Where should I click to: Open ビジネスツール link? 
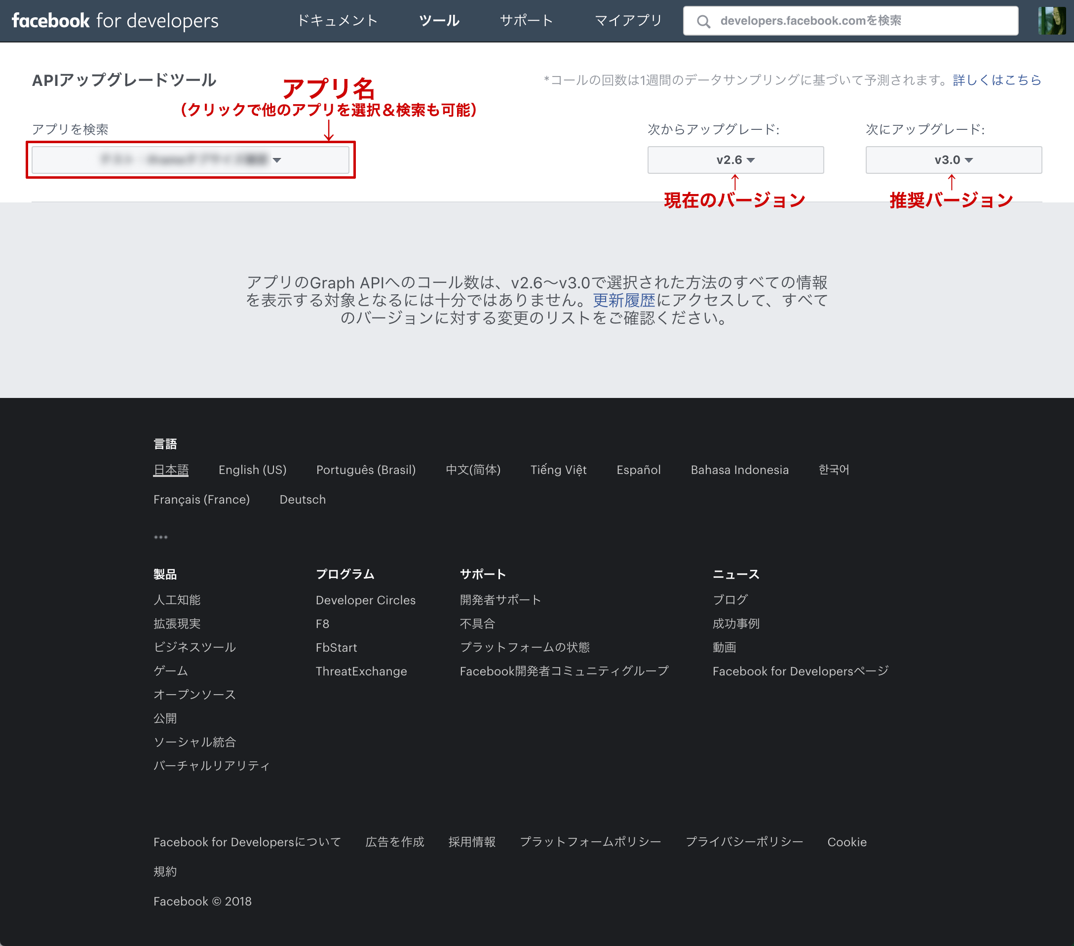pos(194,647)
